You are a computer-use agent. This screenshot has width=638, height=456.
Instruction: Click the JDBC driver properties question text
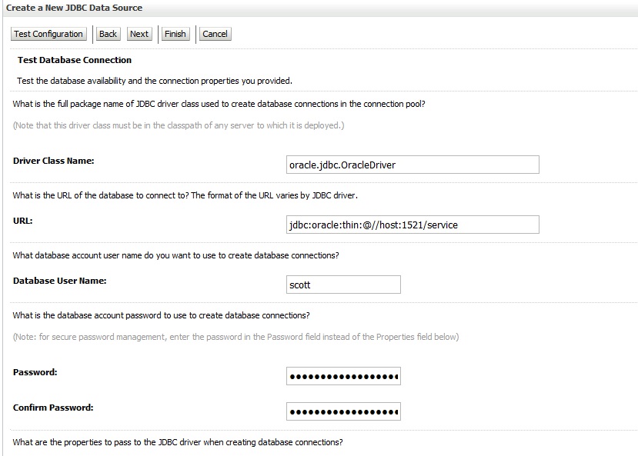tap(178, 442)
